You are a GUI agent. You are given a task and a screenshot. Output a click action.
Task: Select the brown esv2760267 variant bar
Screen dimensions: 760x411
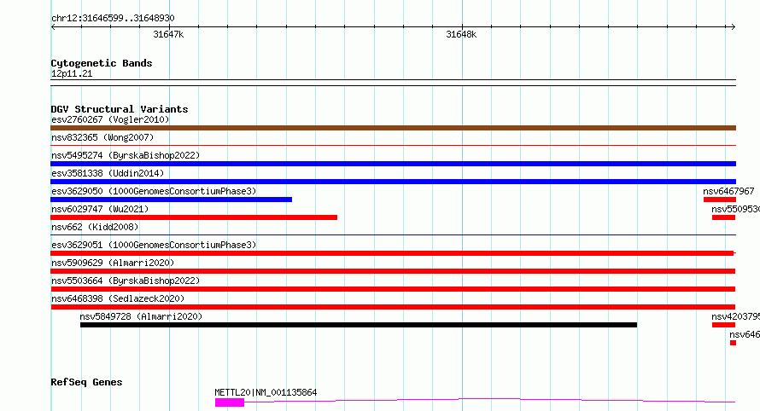coord(393,128)
